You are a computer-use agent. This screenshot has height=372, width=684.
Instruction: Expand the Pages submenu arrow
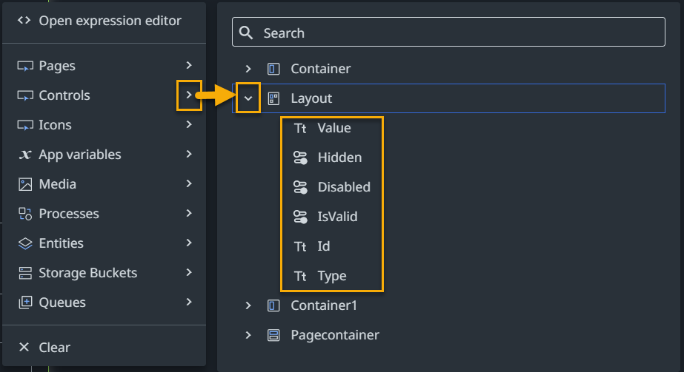(x=189, y=65)
